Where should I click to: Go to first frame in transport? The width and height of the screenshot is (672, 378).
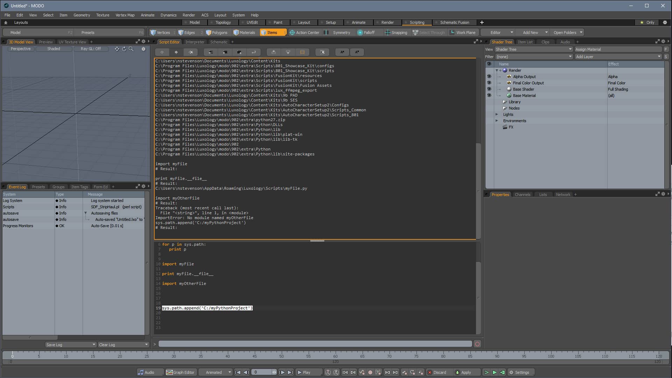(238, 372)
